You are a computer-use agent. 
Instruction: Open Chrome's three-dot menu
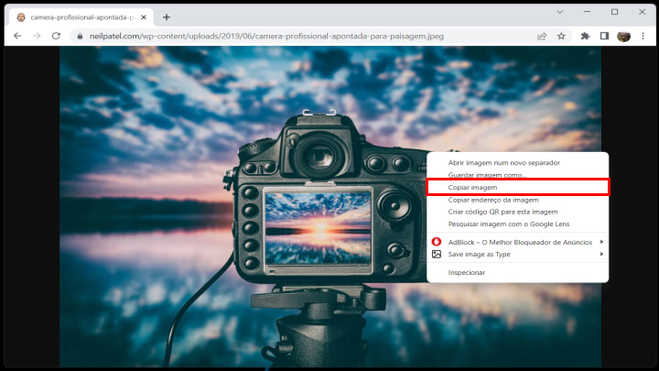click(643, 36)
